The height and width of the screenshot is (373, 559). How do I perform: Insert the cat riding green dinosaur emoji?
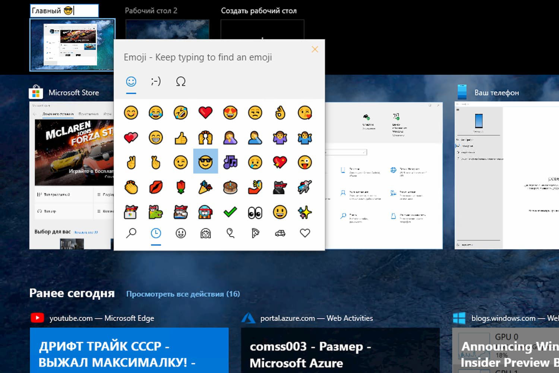pos(156,212)
